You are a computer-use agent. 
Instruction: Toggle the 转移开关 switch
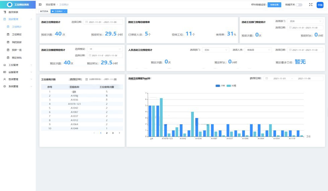(299, 5)
